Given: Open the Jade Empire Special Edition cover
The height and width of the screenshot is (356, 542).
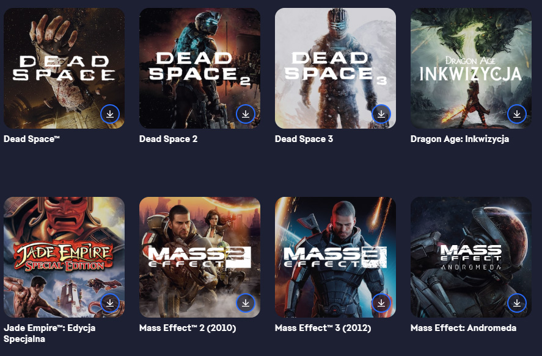Looking at the screenshot, I should pos(64,257).
